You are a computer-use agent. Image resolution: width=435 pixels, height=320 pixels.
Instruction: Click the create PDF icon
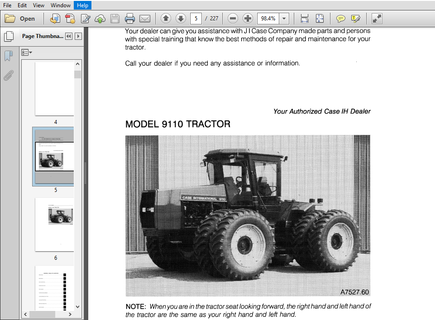[70, 19]
